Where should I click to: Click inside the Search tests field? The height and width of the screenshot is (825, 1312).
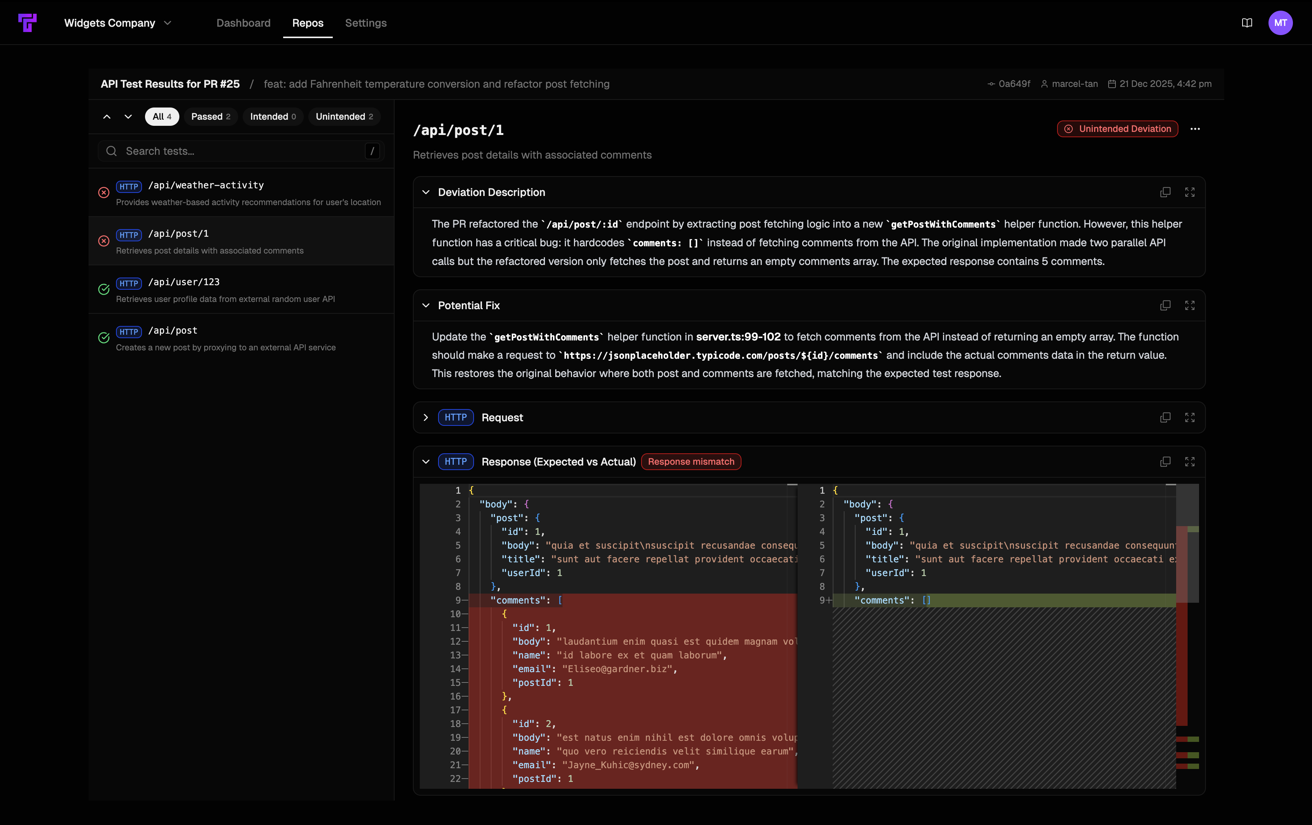click(x=240, y=151)
